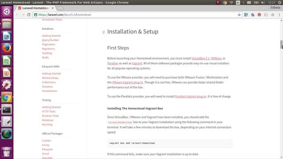Select Google Chrome icon in dock
The image size is (283, 159).
pyautogui.click(x=7, y=97)
